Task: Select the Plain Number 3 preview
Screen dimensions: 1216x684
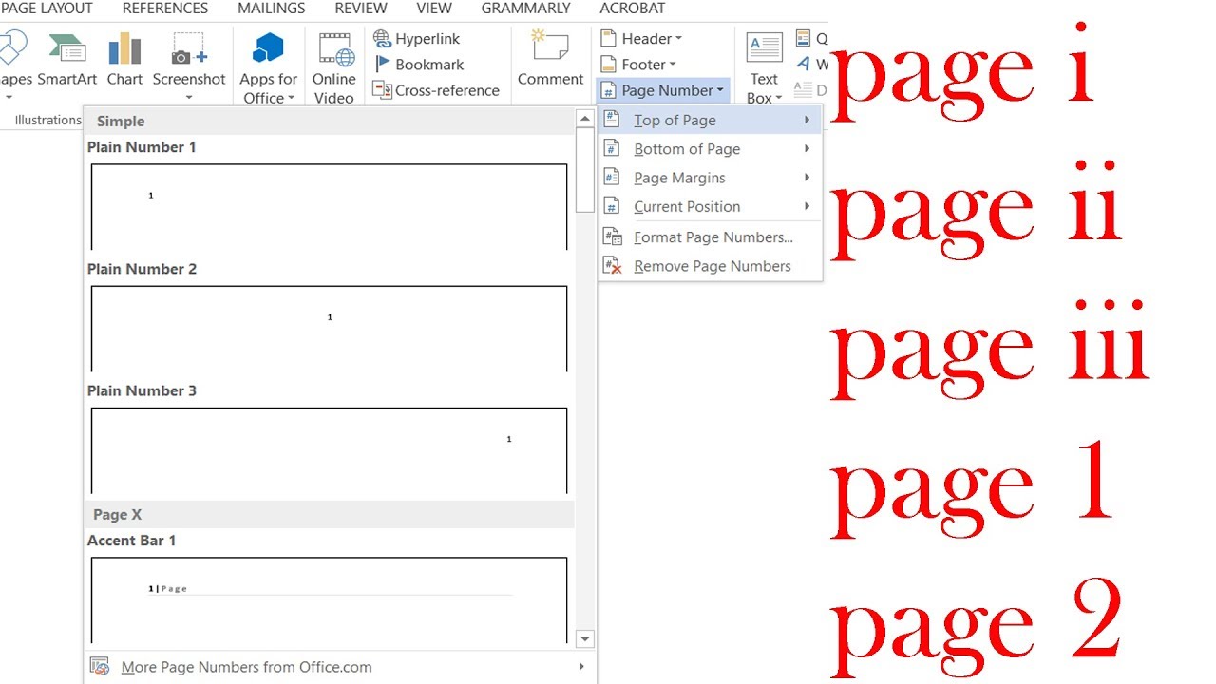Action: click(x=329, y=450)
